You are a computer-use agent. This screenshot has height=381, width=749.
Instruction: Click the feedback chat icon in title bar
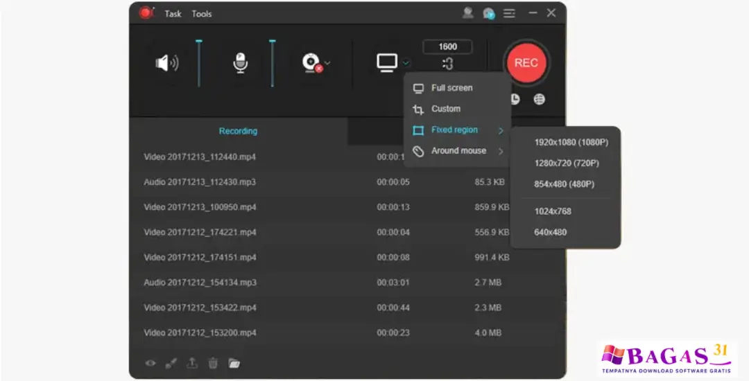489,13
